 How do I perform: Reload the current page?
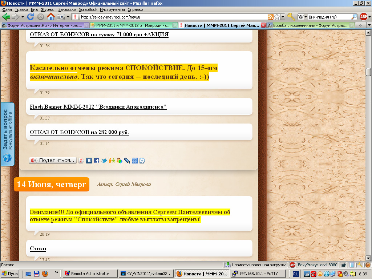click(x=31, y=17)
